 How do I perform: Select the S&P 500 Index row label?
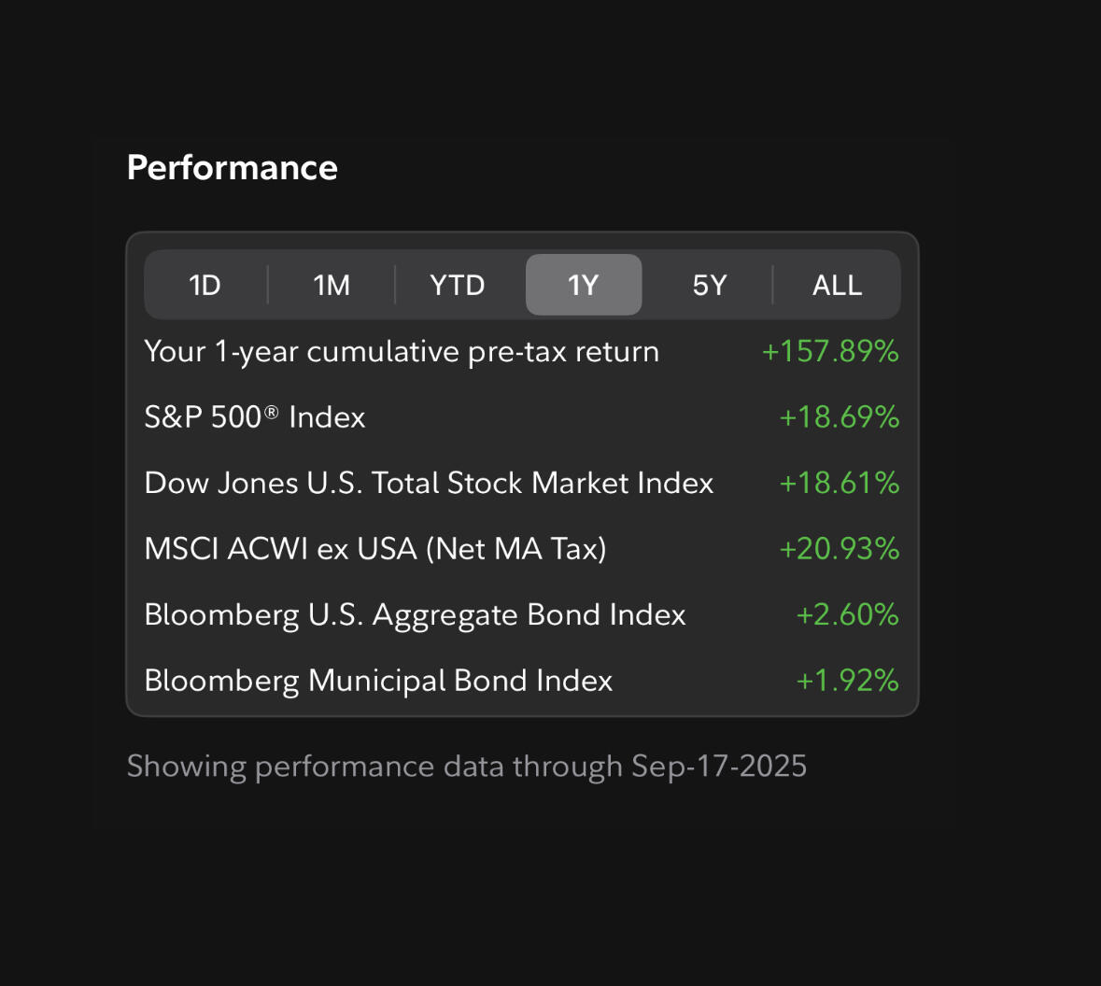pyautogui.click(x=255, y=416)
